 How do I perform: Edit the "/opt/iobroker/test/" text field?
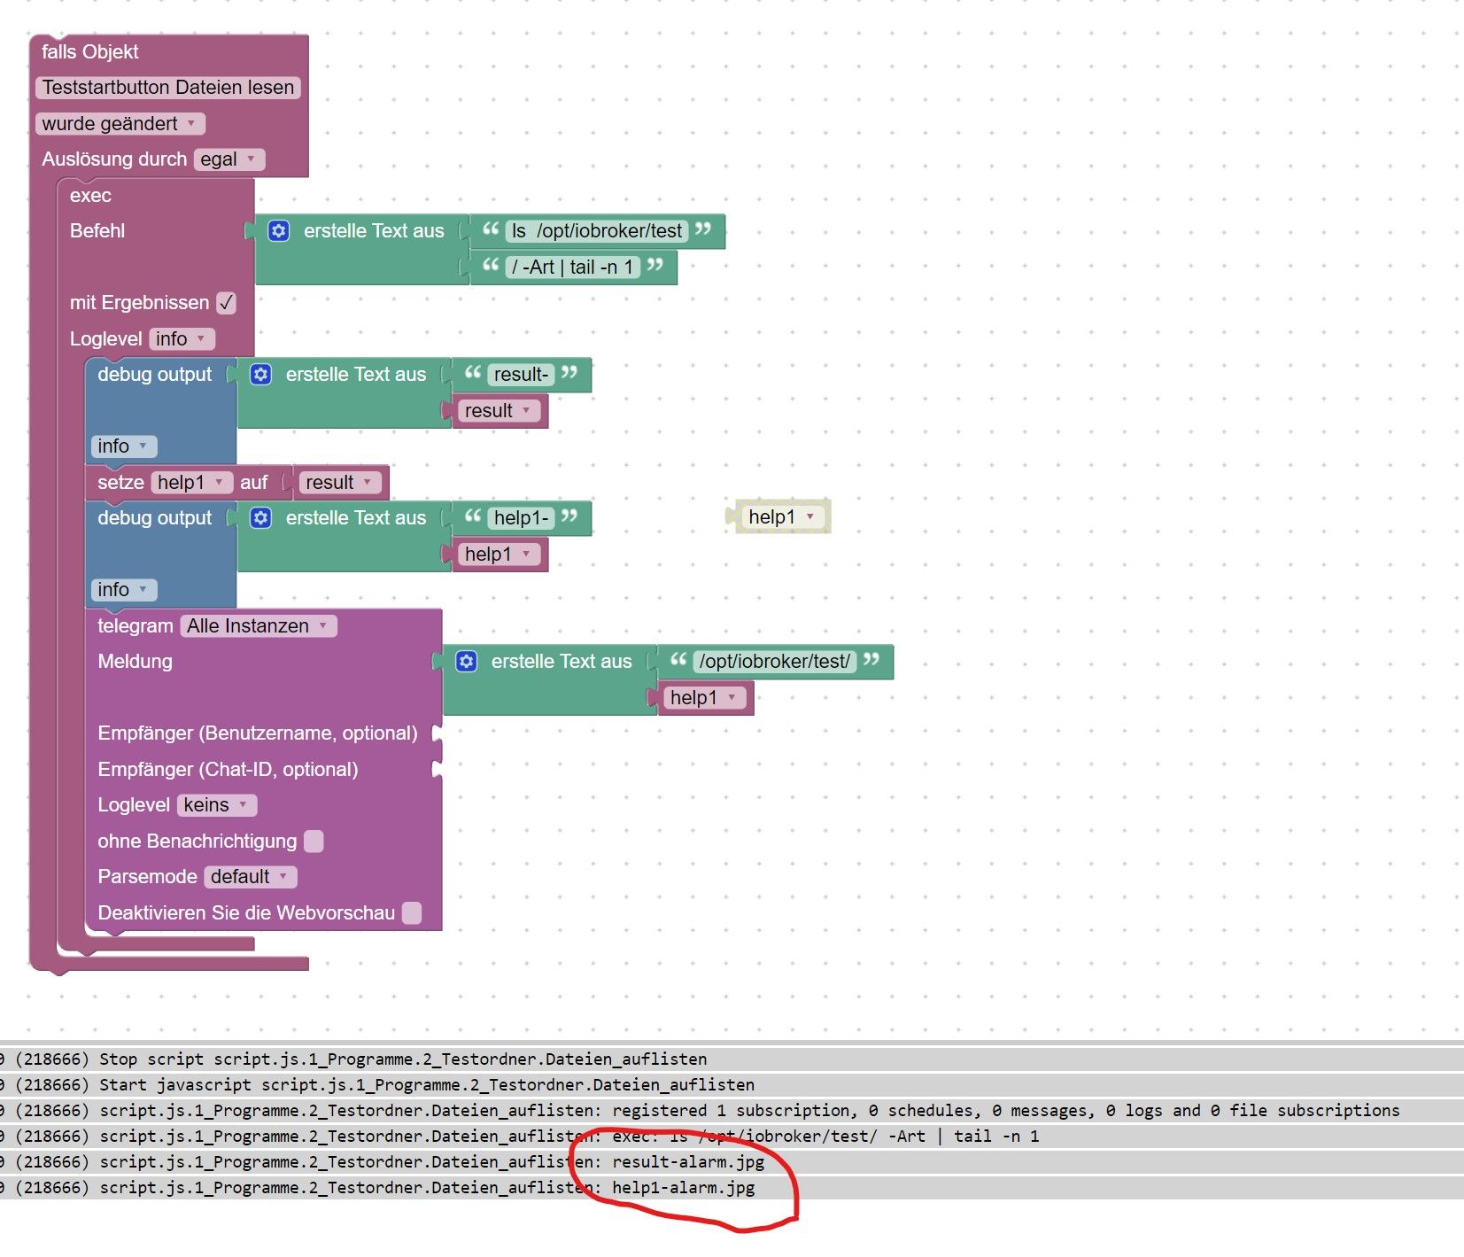[775, 662]
